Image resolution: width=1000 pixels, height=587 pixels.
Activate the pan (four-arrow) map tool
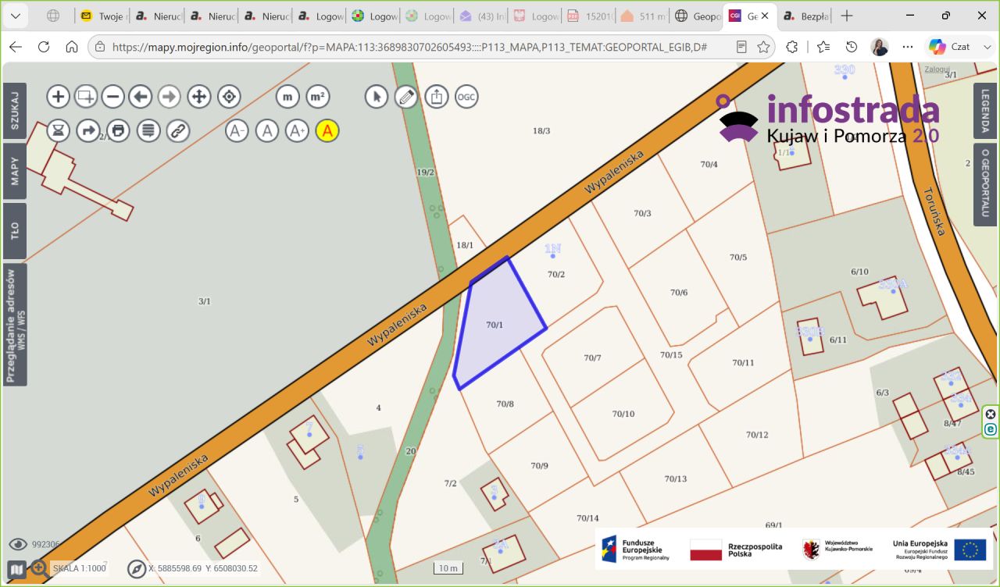[x=198, y=97]
